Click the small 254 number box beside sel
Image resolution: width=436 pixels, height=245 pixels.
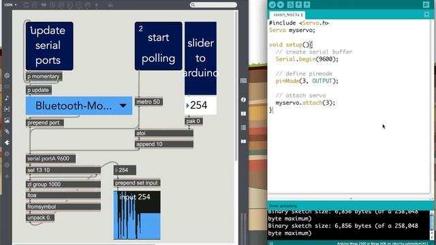[x=125, y=170]
